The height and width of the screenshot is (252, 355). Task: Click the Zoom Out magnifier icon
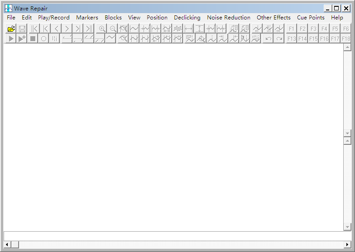tap(112, 29)
